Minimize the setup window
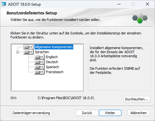Image resolution: width=155 pixels, height=121 pixels. pyautogui.click(x=119, y=4)
